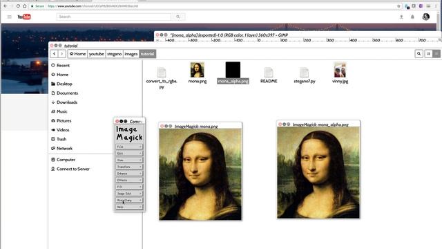The height and width of the screenshot is (249, 442).
Task: Focus the YouTube search field
Action: [x=113, y=17]
